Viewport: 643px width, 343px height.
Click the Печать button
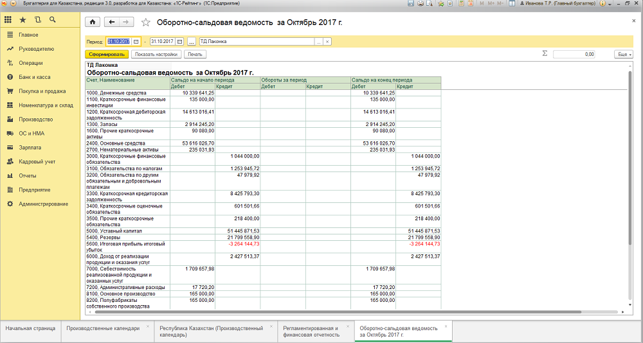[x=195, y=54]
